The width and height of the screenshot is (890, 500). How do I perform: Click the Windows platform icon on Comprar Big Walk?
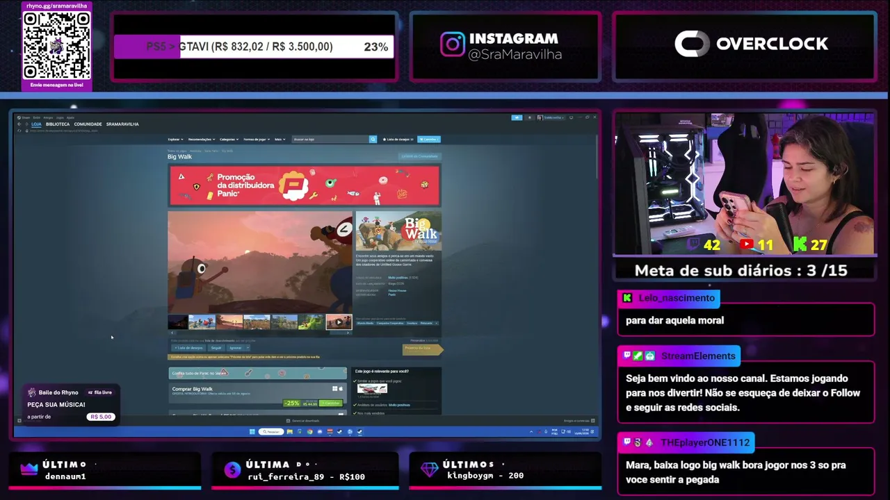(334, 389)
